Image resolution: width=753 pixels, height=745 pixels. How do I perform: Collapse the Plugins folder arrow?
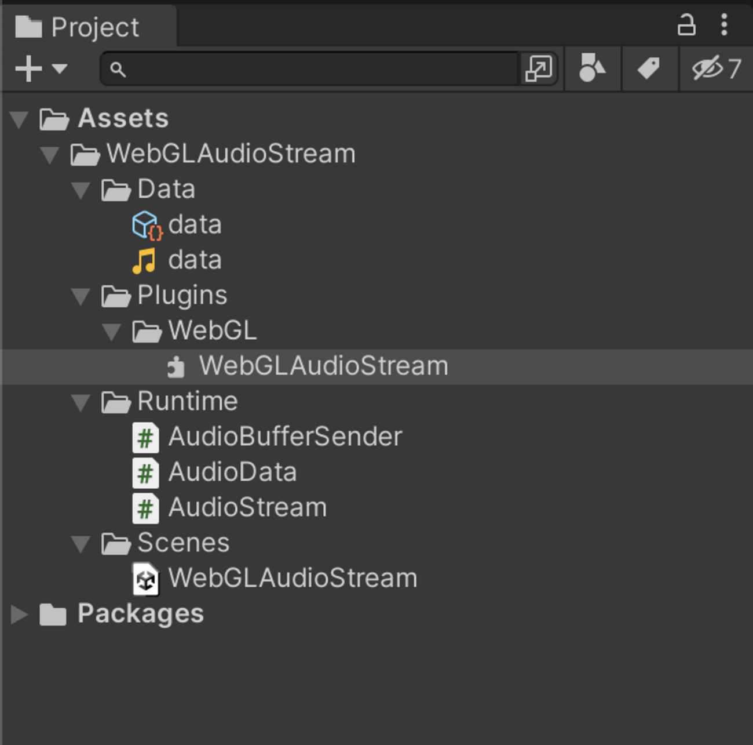coord(81,296)
